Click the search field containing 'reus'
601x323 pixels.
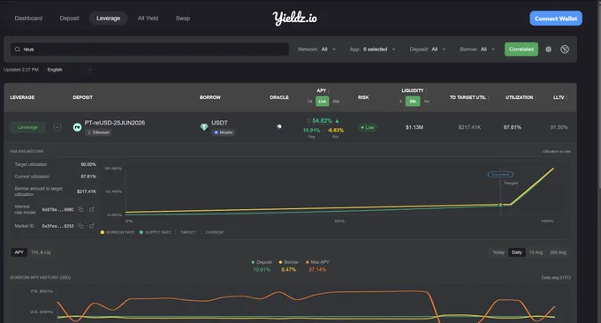click(x=149, y=49)
